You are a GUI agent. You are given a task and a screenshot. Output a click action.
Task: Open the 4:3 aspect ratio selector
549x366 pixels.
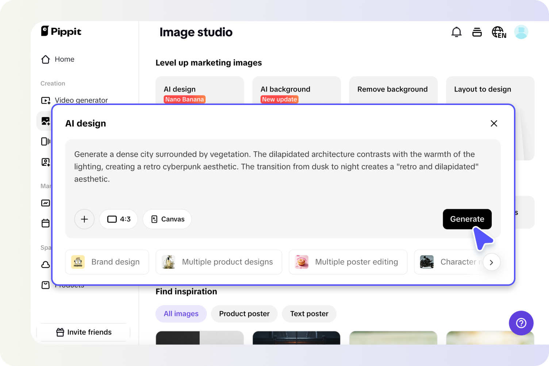[118, 219]
